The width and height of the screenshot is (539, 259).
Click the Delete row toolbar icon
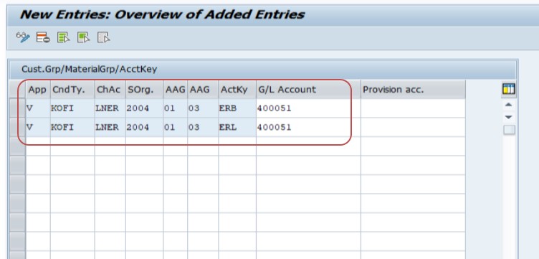click(43, 37)
